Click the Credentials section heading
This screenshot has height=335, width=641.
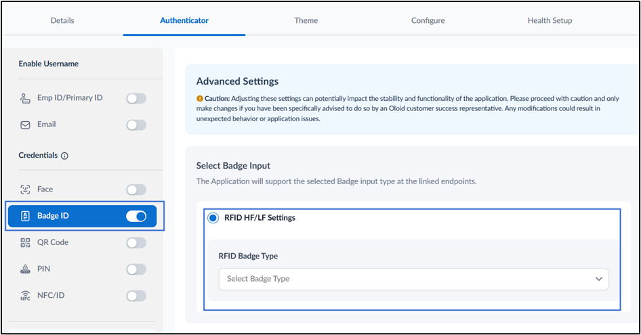(x=38, y=155)
